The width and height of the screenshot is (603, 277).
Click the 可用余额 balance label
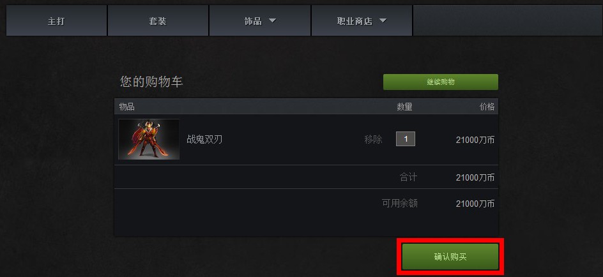pyautogui.click(x=400, y=203)
